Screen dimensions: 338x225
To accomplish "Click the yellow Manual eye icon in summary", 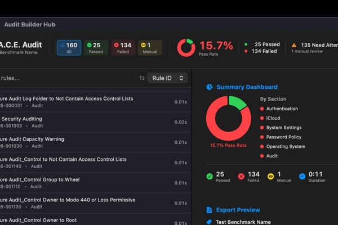I will [270, 177].
